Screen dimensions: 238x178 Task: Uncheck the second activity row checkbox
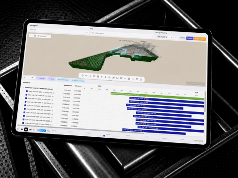(26, 95)
